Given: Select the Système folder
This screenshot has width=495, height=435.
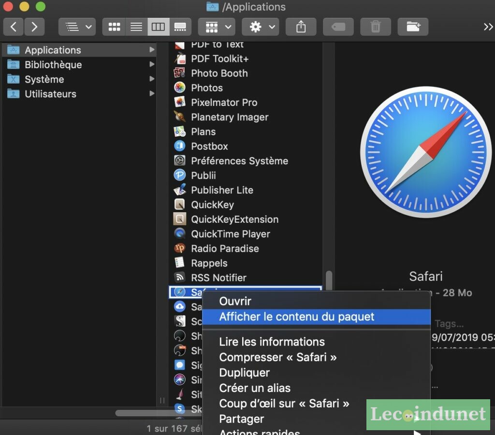Looking at the screenshot, I should [x=79, y=79].
